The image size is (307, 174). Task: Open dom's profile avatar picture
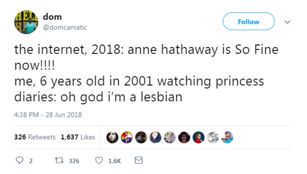click(26, 22)
